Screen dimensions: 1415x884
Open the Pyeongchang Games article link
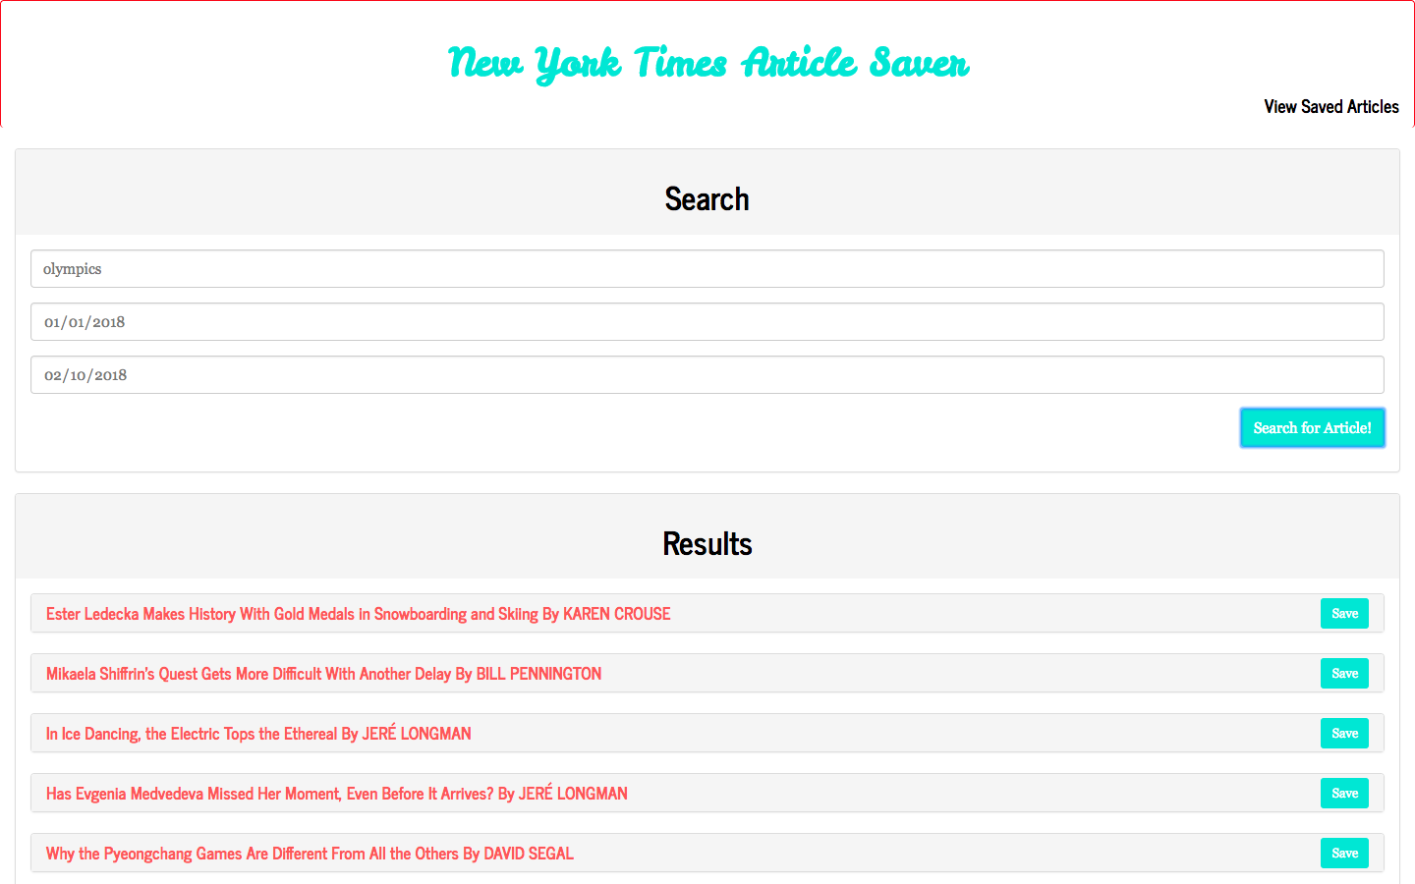(310, 854)
